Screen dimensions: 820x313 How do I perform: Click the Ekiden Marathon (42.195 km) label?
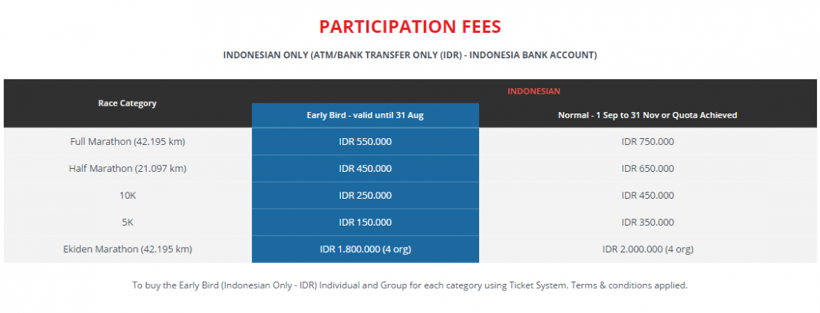click(x=127, y=249)
